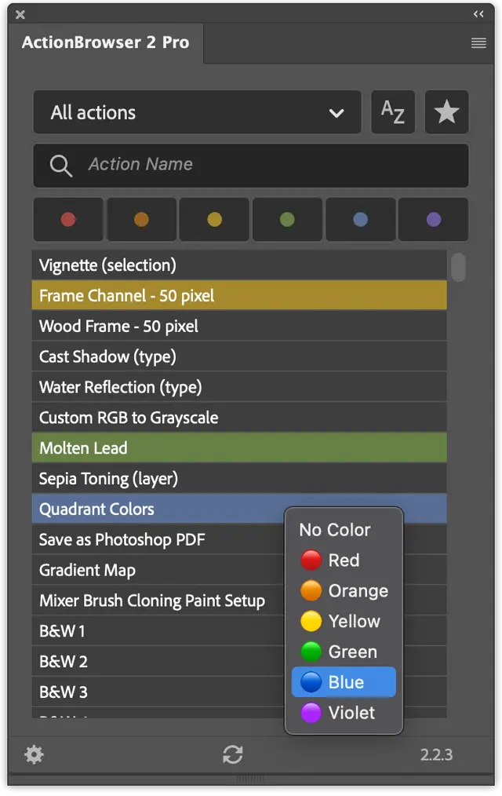Click the magnifier search icon
The height and width of the screenshot is (796, 502).
(61, 166)
